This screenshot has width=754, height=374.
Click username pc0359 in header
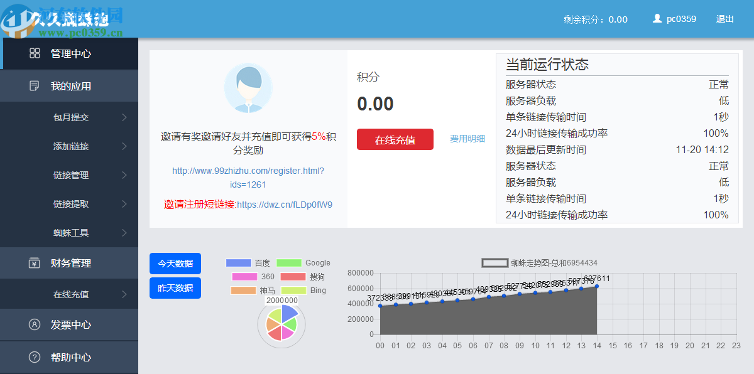pos(681,19)
